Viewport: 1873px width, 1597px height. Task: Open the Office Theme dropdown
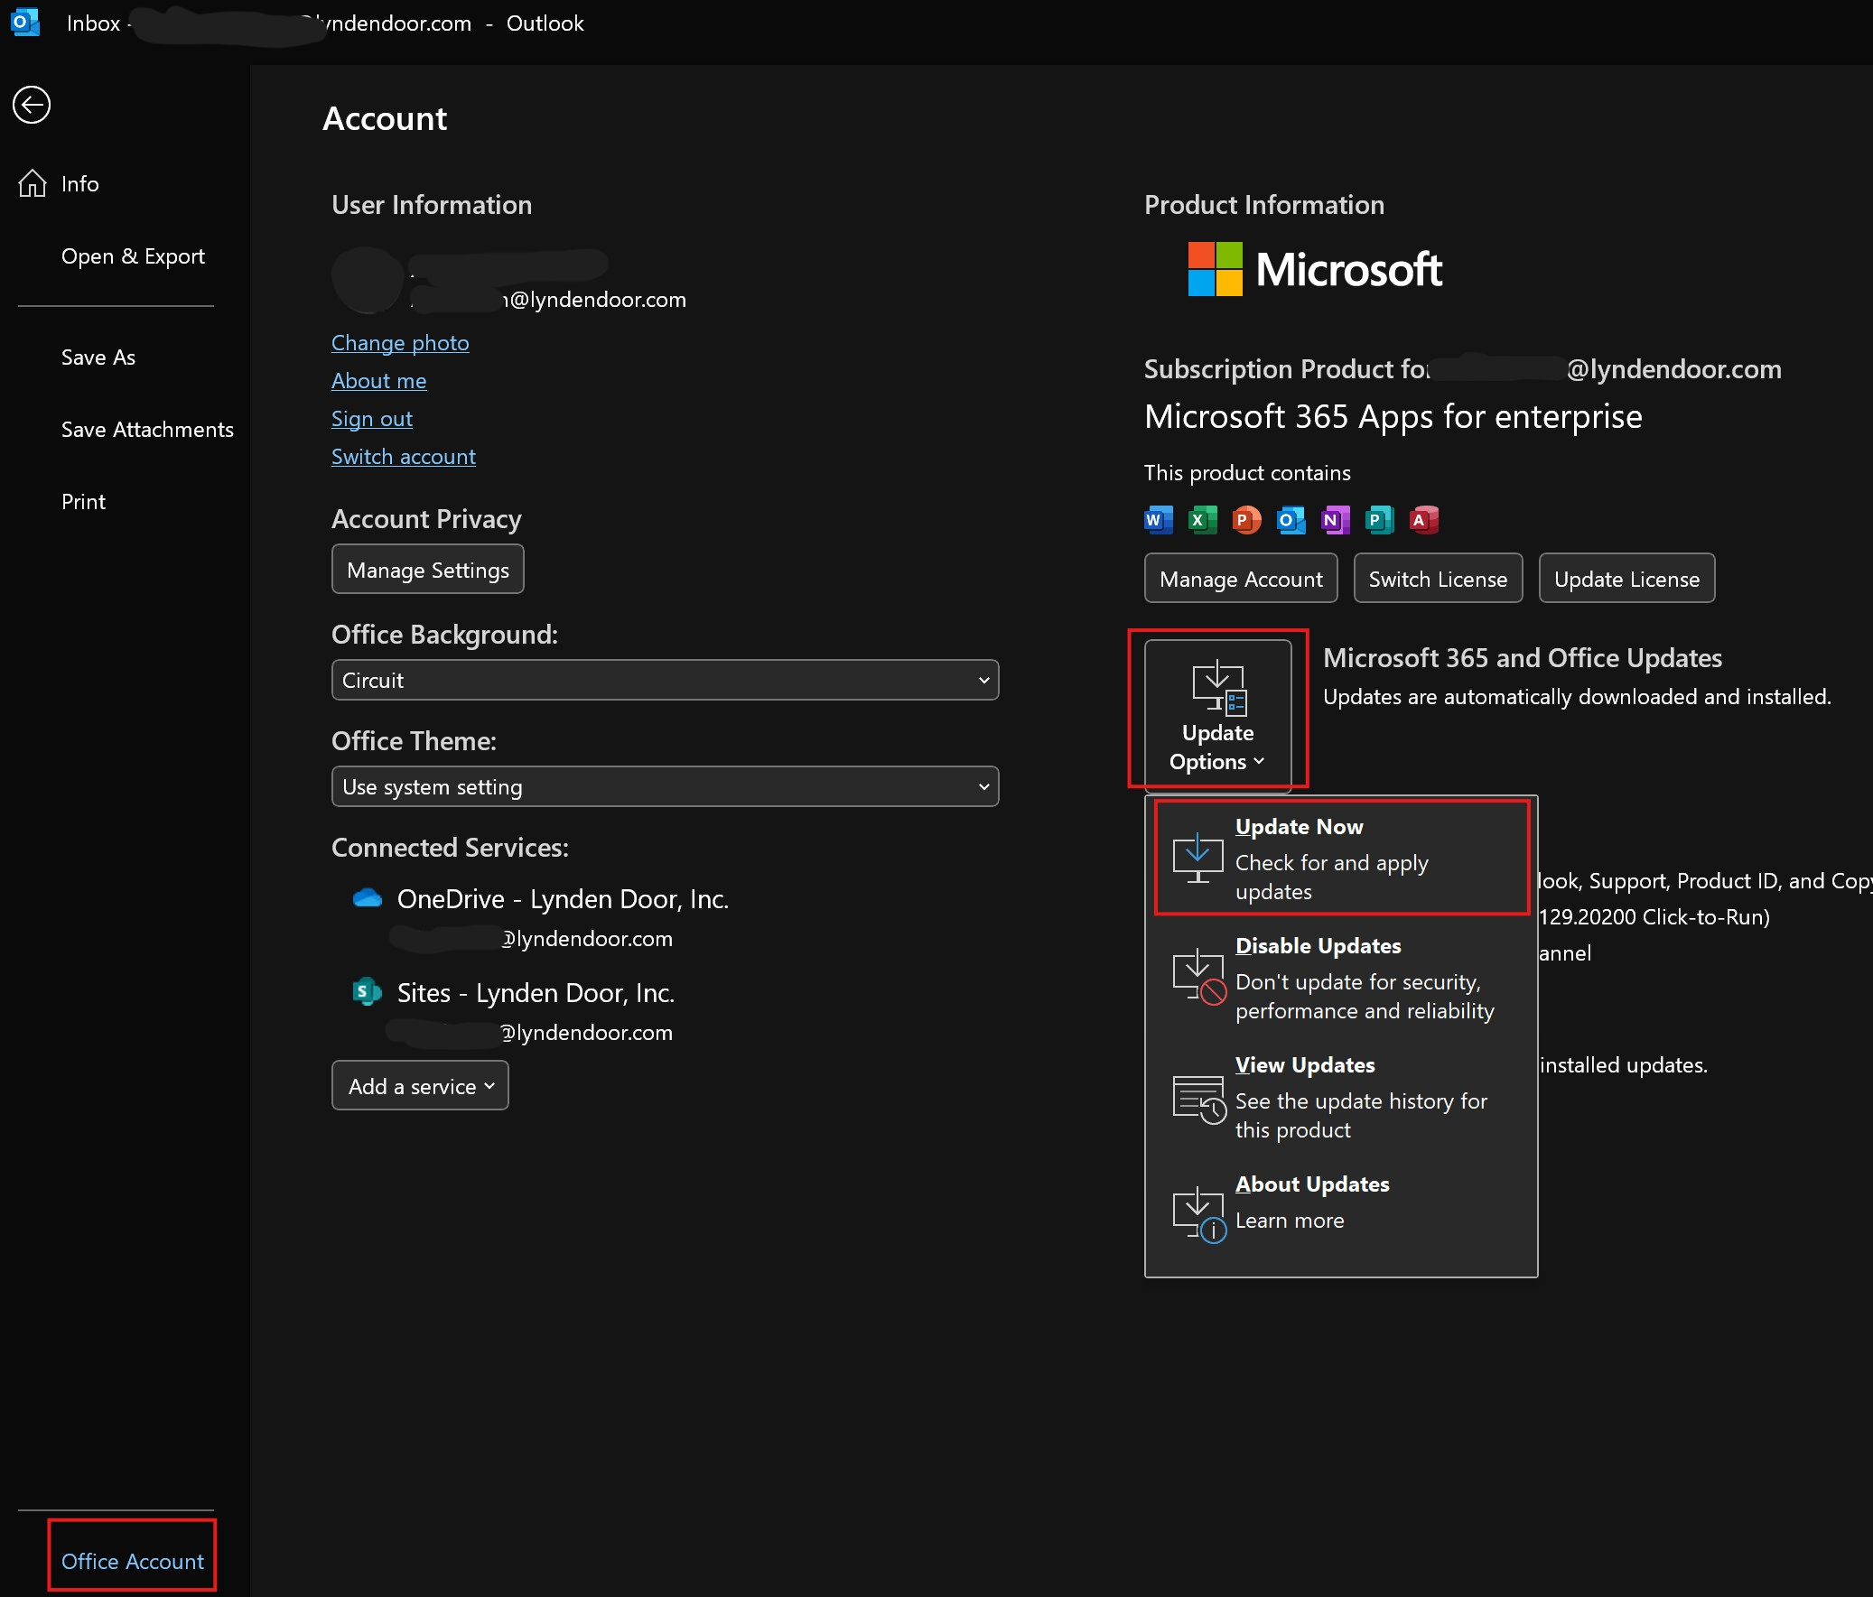[x=665, y=786]
